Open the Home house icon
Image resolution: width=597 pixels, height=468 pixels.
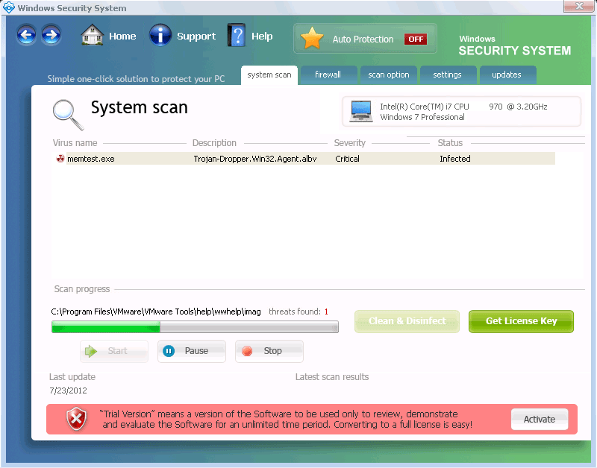(93, 36)
